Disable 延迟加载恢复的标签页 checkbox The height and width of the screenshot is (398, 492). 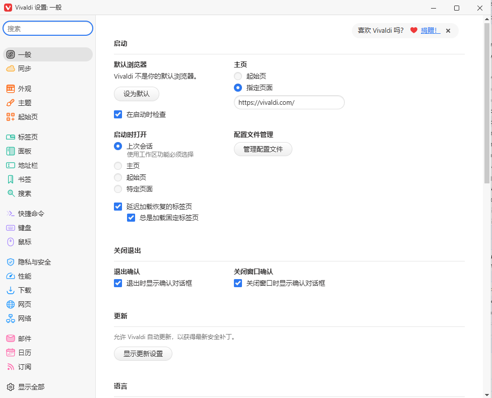[x=118, y=207]
